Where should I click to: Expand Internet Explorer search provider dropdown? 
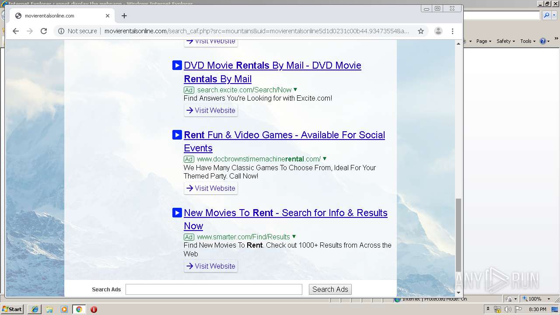point(554,15)
